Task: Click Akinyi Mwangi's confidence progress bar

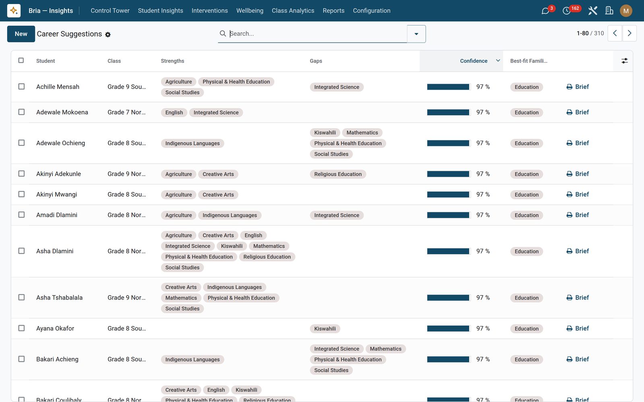Action: [448, 195]
